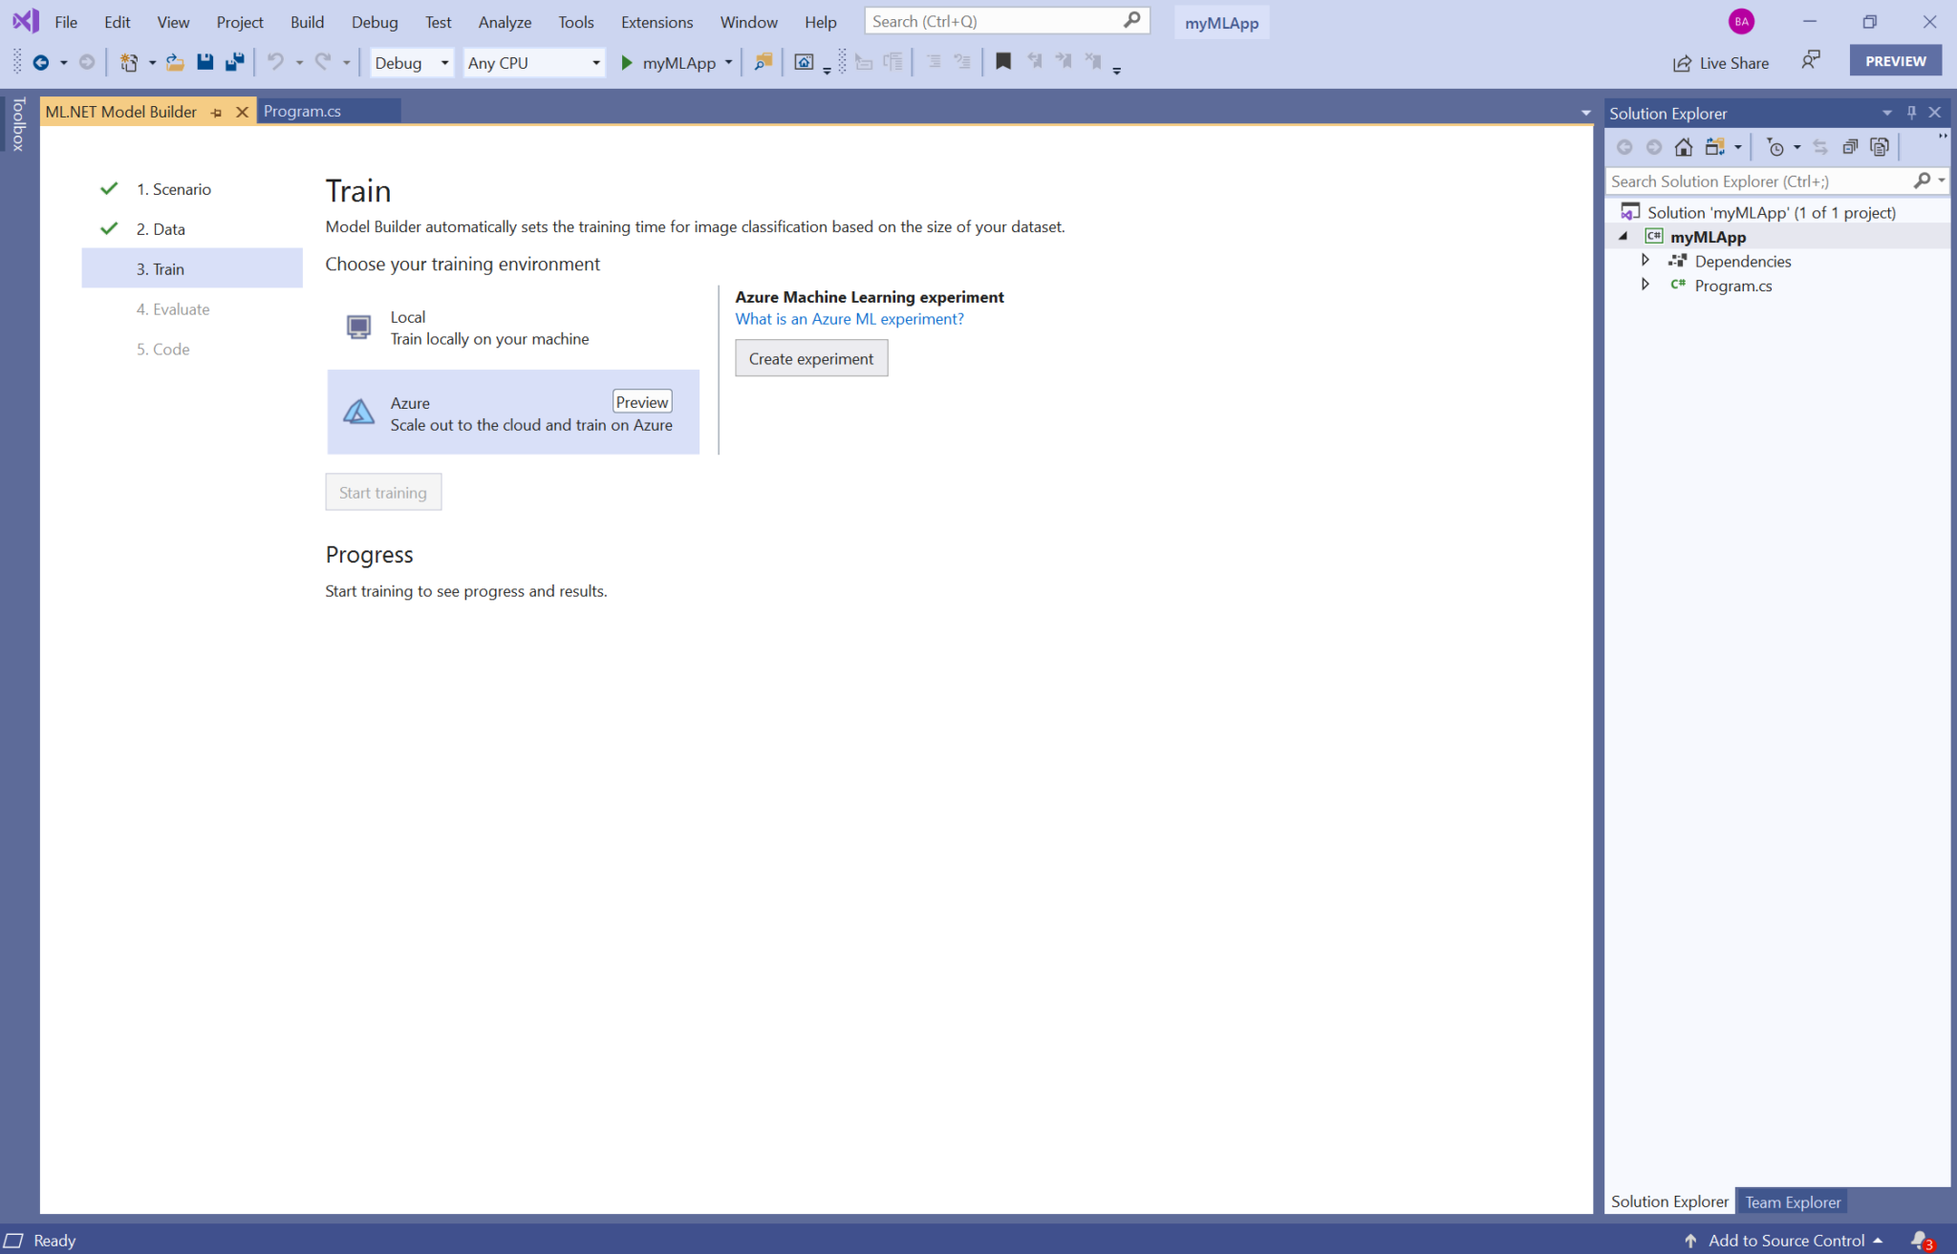Click the Create experiment button
Viewport: 1957px width, 1254px height.
point(810,359)
